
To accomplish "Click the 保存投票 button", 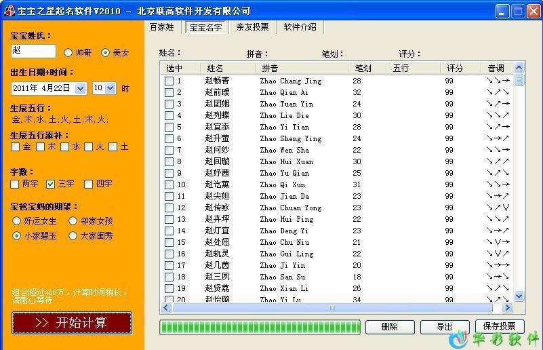I will coord(500,326).
